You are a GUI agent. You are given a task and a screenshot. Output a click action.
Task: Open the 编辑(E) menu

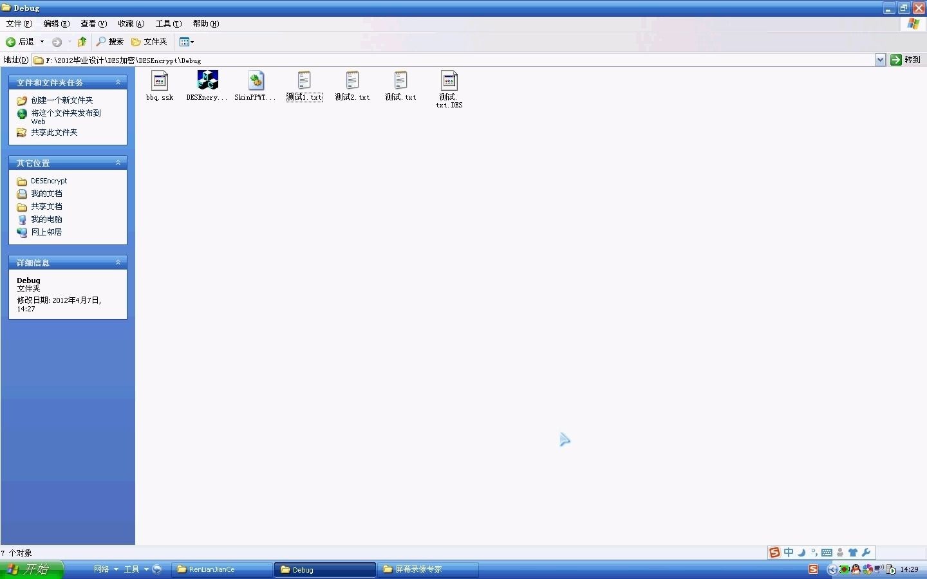point(57,24)
